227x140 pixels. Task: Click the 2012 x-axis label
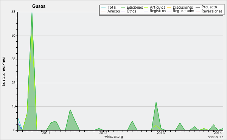[x=103, y=132]
